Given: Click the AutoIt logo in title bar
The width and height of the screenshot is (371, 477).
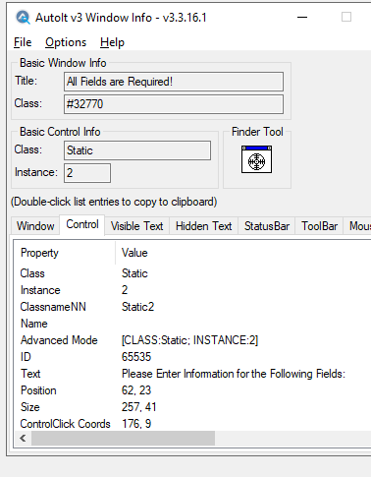Looking at the screenshot, I should click(23, 18).
